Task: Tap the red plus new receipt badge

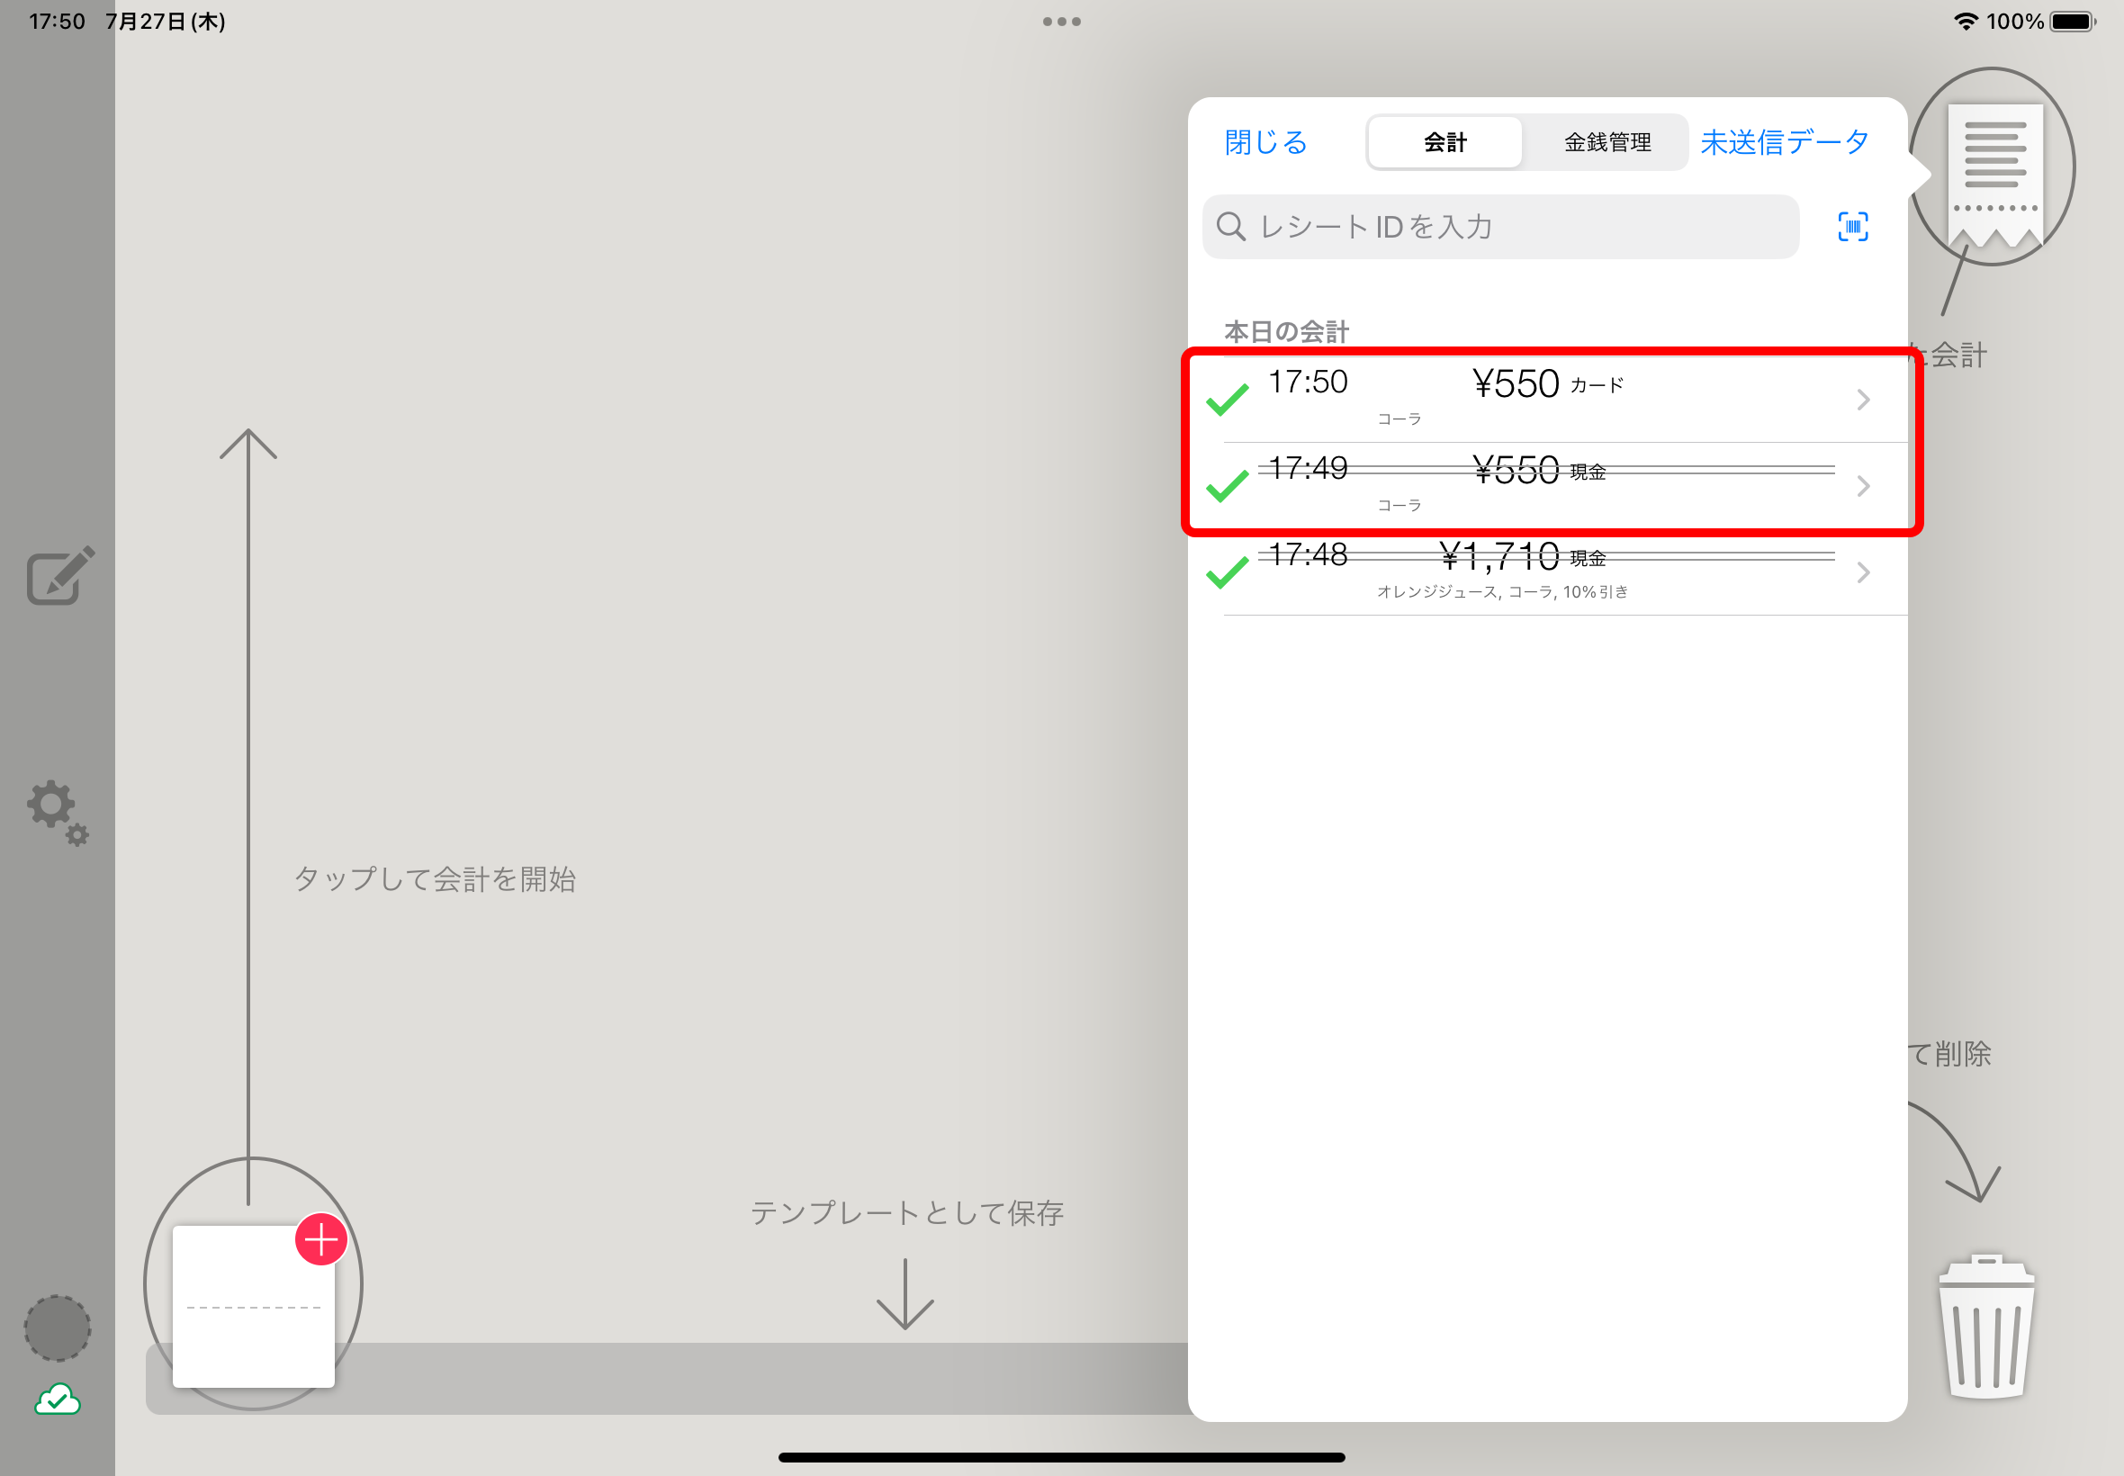Action: [321, 1239]
